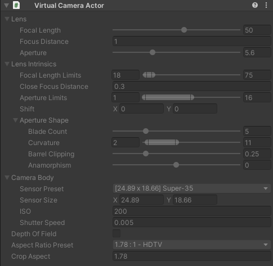Screen dimensions: 273x266
Task: Open the three-dot component options menu
Action: [x=266, y=5]
